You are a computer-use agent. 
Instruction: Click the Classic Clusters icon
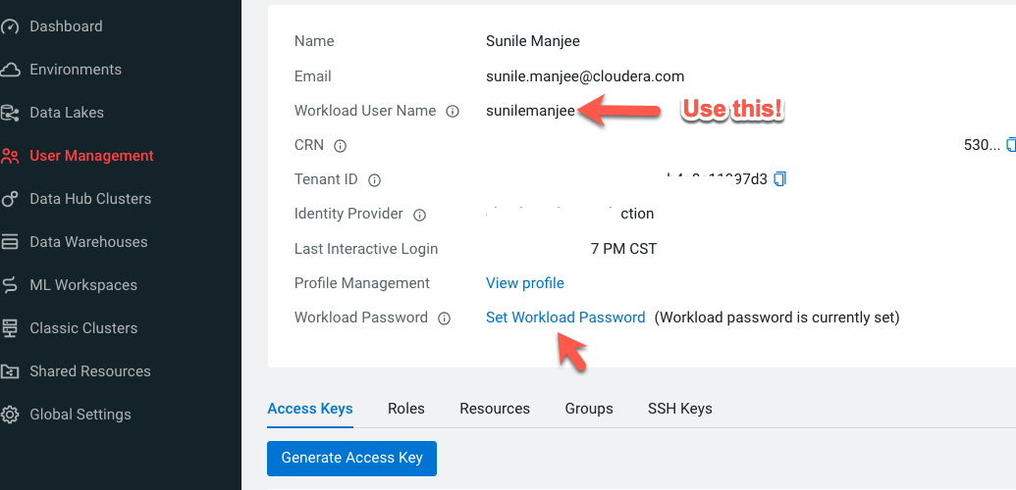(x=10, y=328)
